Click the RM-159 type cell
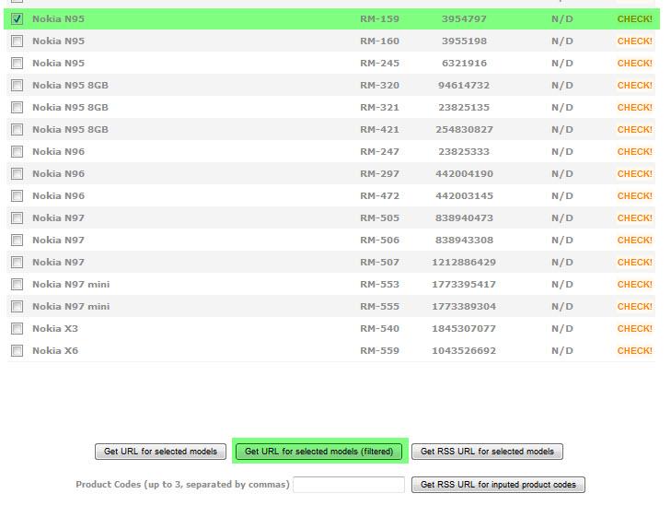The width and height of the screenshot is (671, 517). point(379,18)
